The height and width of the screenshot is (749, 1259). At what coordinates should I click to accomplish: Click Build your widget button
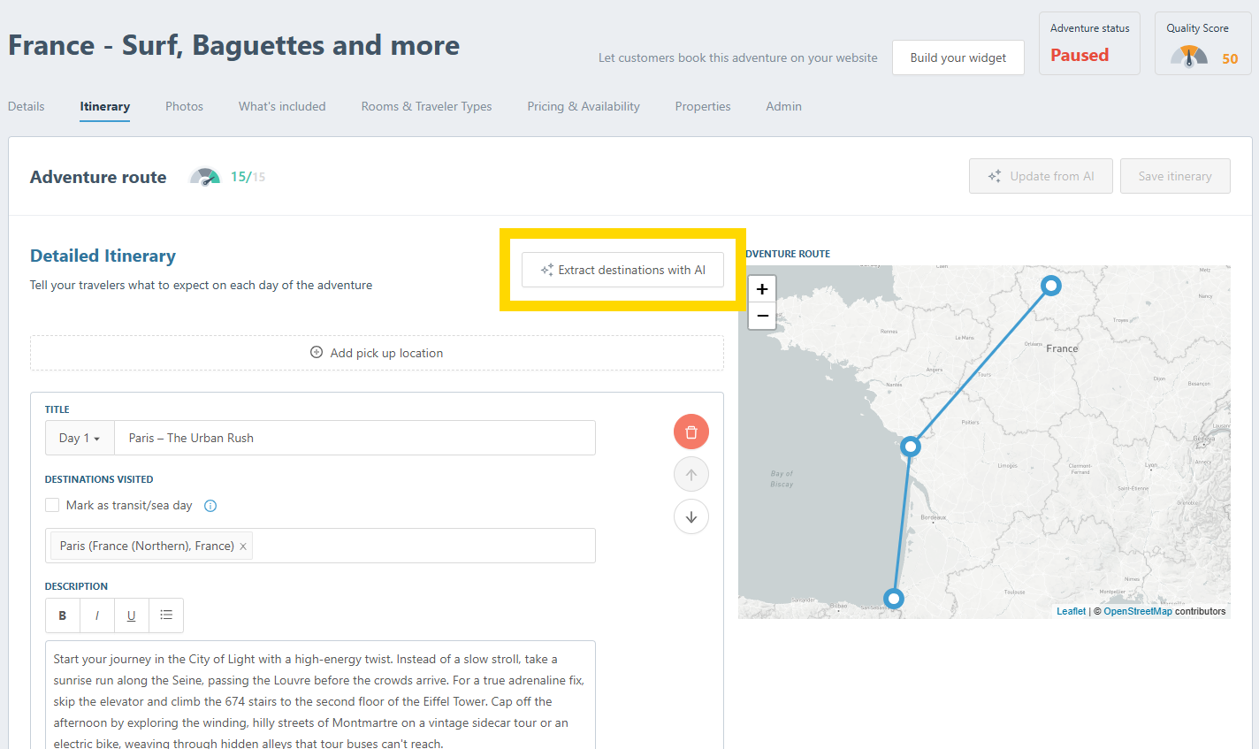[x=958, y=57]
